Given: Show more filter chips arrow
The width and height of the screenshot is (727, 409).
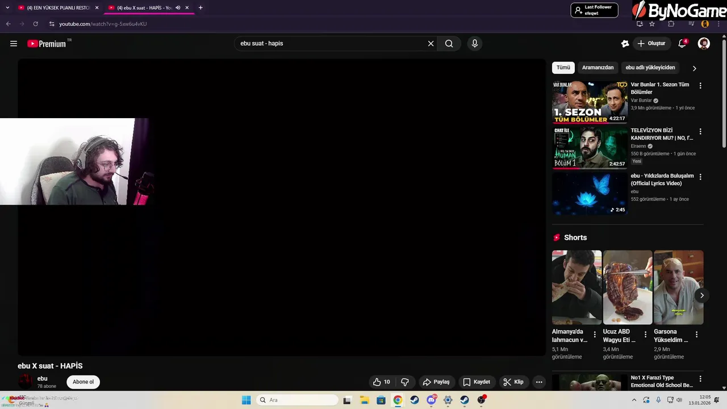Looking at the screenshot, I should 694,68.
